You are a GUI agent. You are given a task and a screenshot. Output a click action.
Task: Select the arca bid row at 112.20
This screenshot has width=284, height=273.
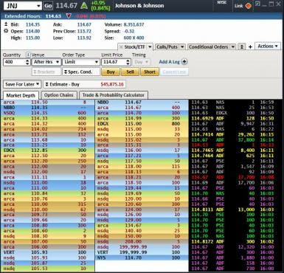pyautogui.click(x=48, y=161)
